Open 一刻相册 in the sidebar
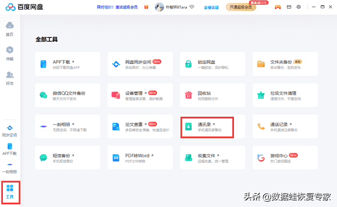 [x=10, y=168]
